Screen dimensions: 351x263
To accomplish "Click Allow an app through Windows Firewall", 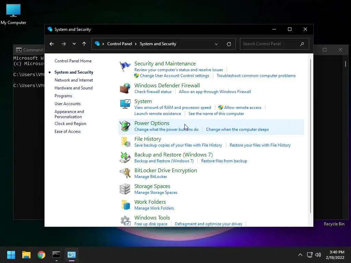I will click(x=215, y=92).
